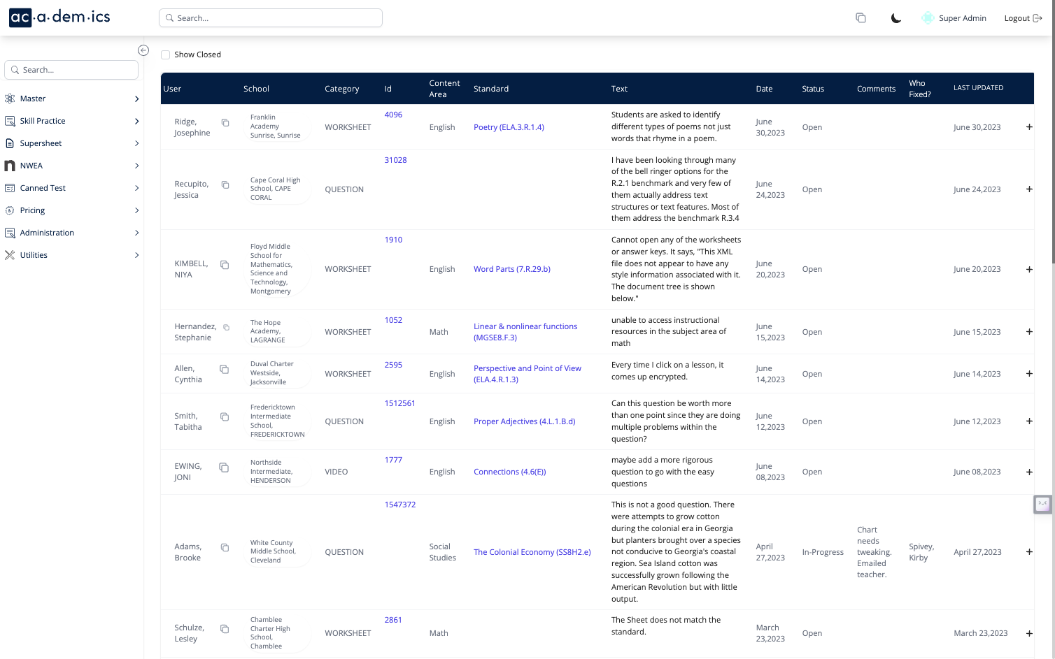Expand row plus for April 27,2023

[x=1029, y=552]
